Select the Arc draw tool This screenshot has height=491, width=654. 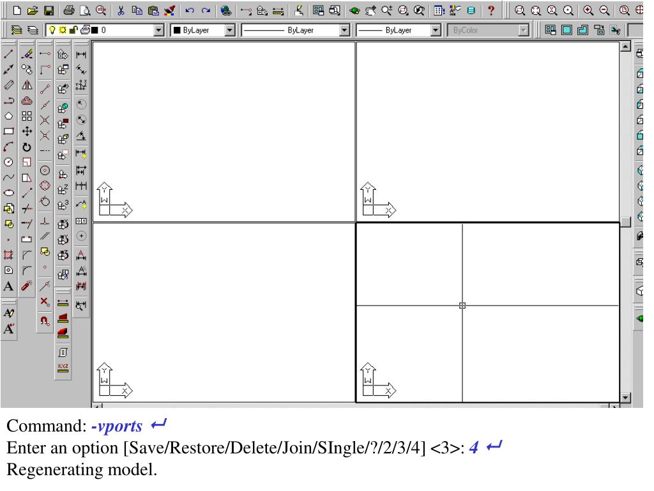pyautogui.click(x=9, y=147)
